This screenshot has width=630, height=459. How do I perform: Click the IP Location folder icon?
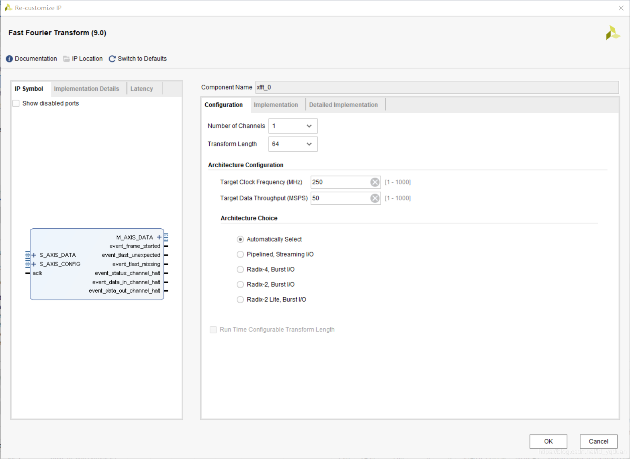66,59
